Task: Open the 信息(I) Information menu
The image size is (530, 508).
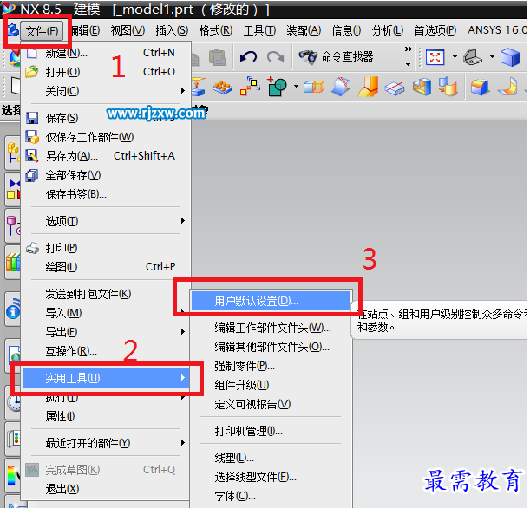Action: (x=346, y=30)
